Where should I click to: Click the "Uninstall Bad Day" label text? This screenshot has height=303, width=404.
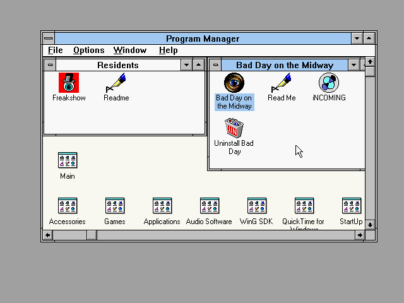(x=234, y=147)
